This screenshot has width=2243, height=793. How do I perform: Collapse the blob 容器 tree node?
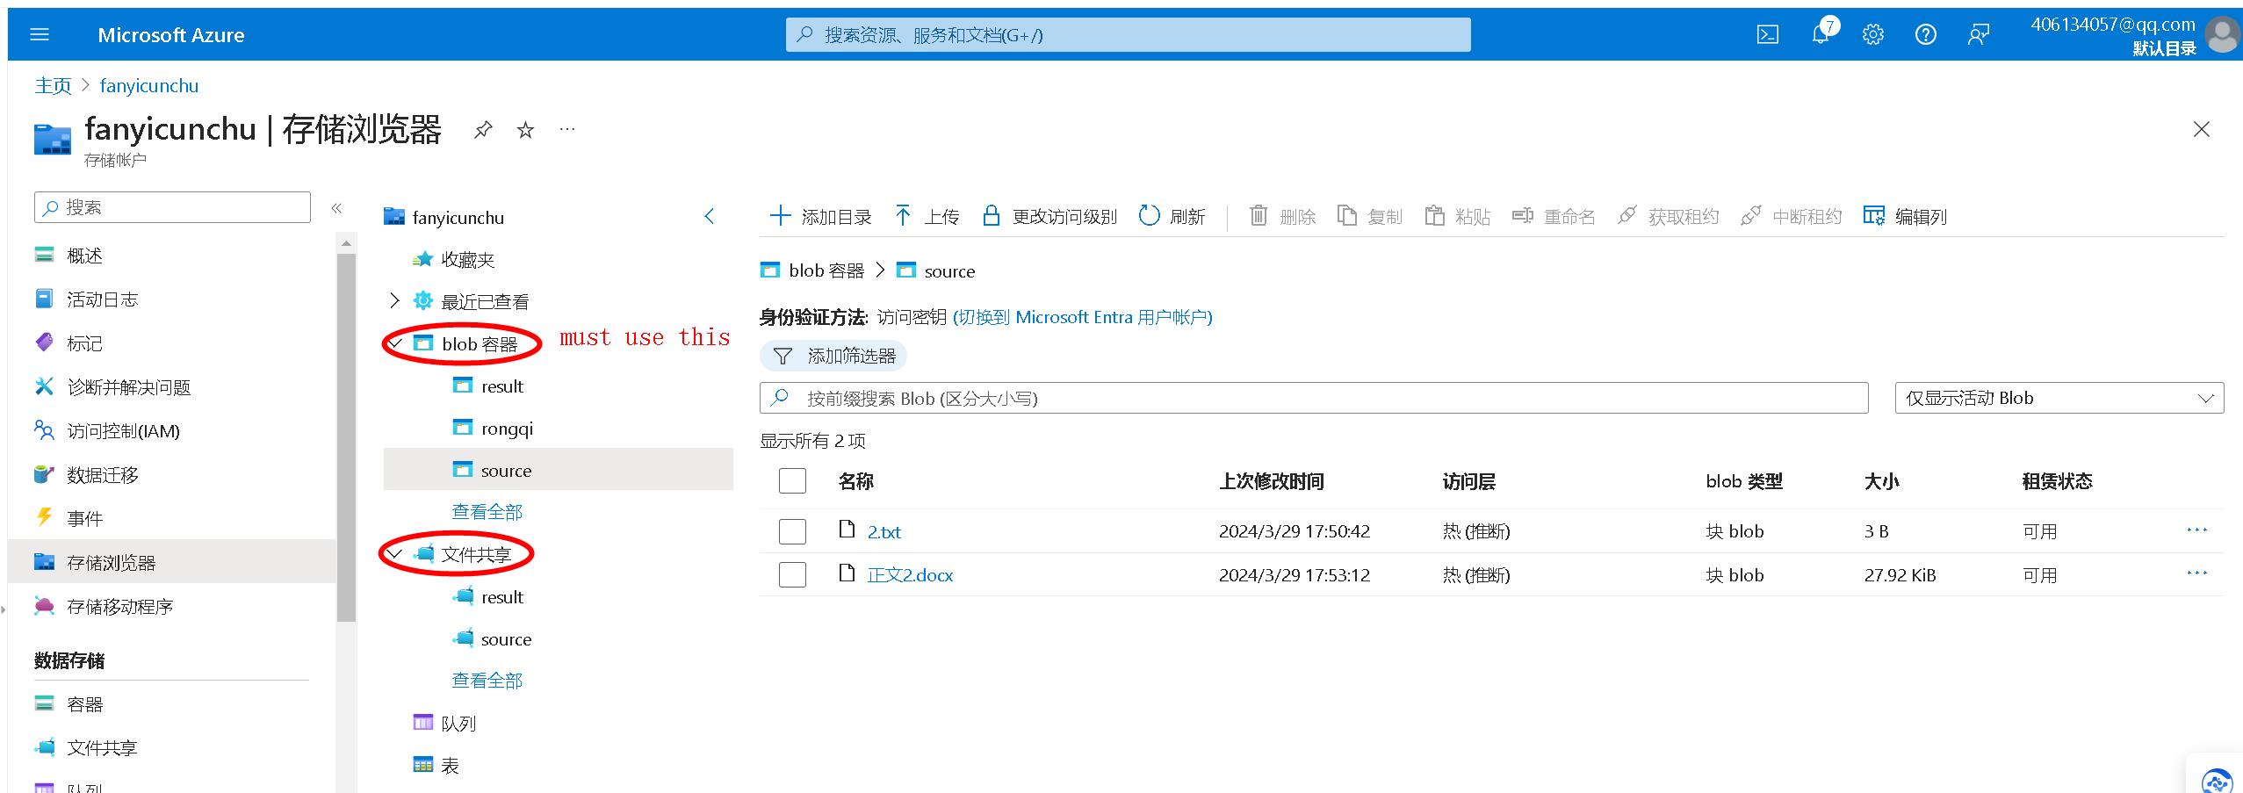tap(395, 343)
